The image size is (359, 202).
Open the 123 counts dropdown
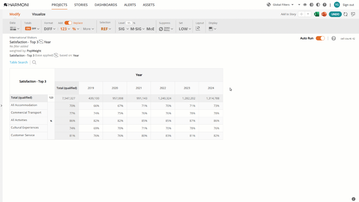(x=65, y=29)
